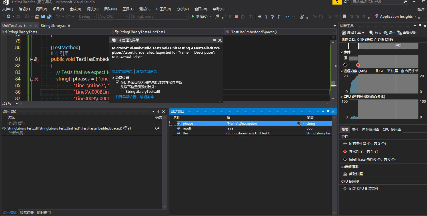The height and width of the screenshot is (216, 427).
Task: Click the red exception diamond on timeline
Action: [x=358, y=65]
